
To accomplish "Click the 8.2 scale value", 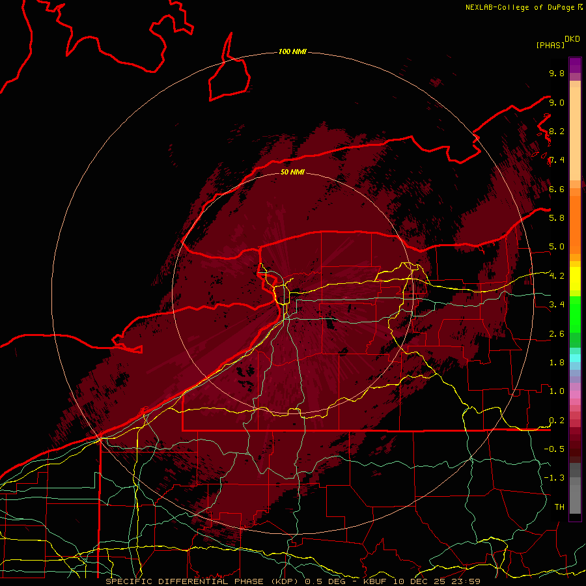I will [557, 131].
